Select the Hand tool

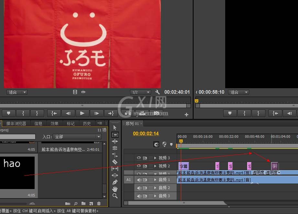pos(115,189)
